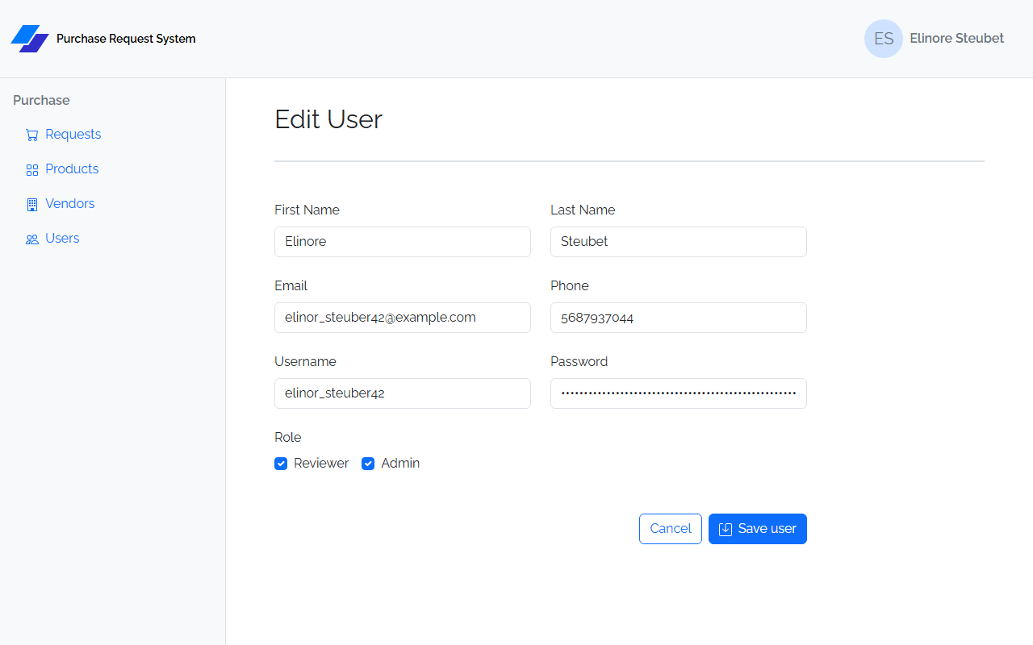Click the Email field label
The width and height of the screenshot is (1033, 645).
tap(291, 285)
